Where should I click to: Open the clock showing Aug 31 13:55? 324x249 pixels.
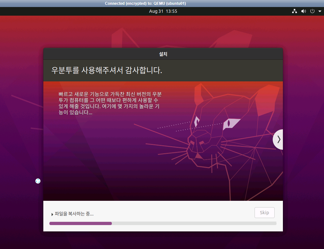[x=163, y=11]
